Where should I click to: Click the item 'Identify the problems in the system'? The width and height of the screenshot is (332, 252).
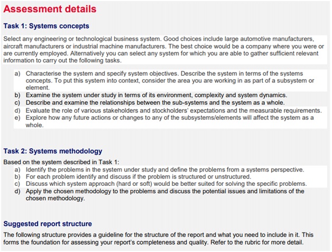[x=164, y=169]
